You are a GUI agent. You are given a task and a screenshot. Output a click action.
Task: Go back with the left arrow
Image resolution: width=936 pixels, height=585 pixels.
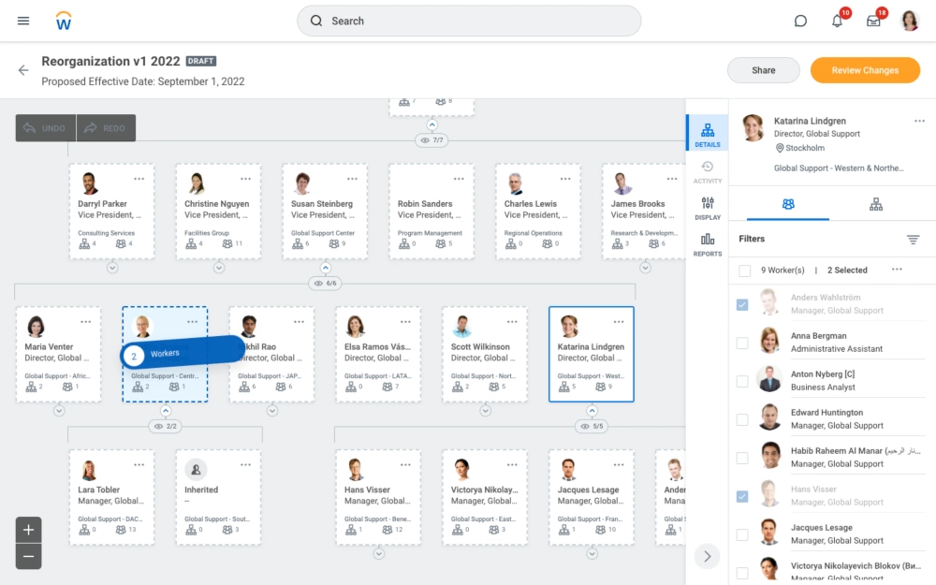point(23,70)
